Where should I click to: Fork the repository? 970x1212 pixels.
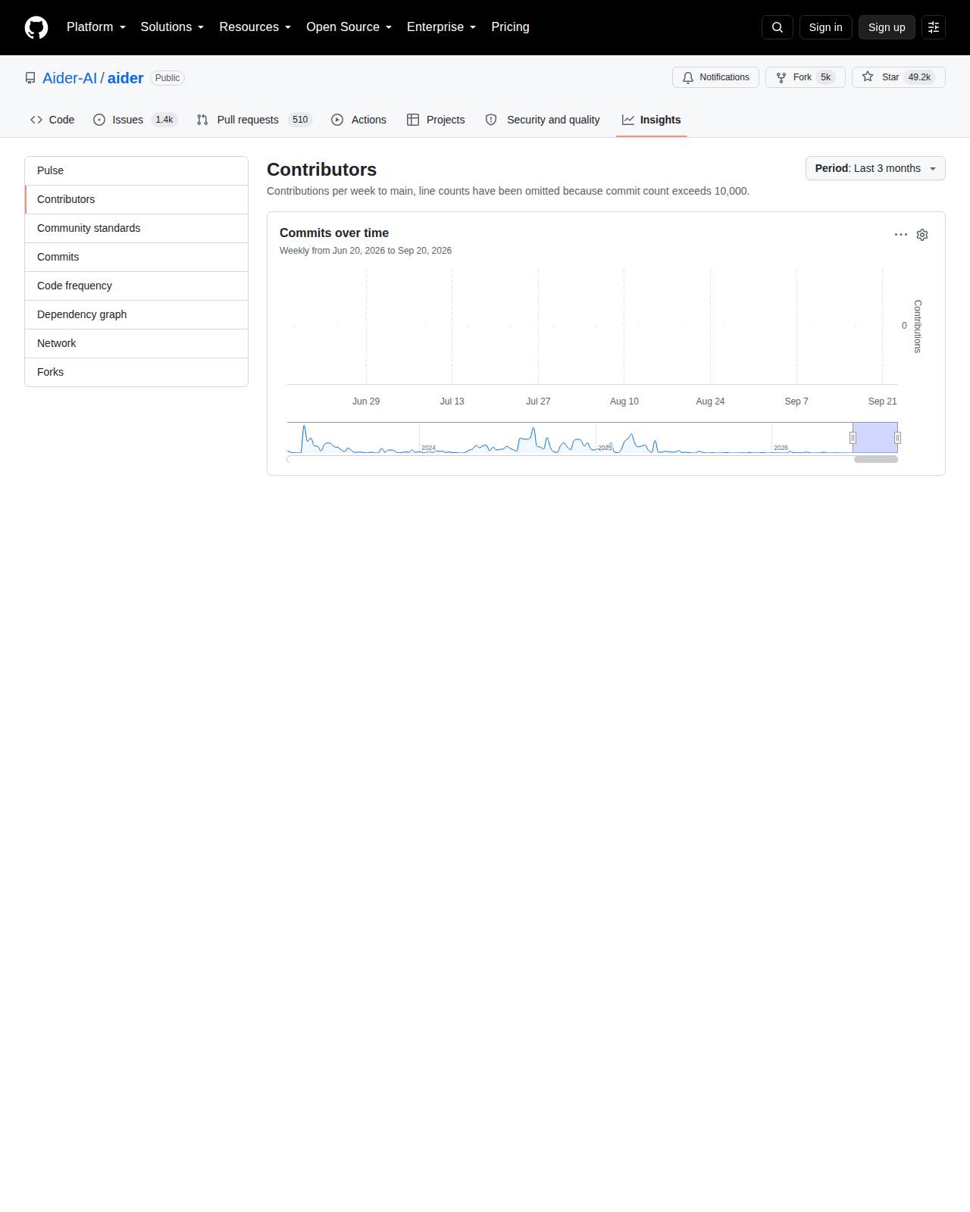coord(806,77)
